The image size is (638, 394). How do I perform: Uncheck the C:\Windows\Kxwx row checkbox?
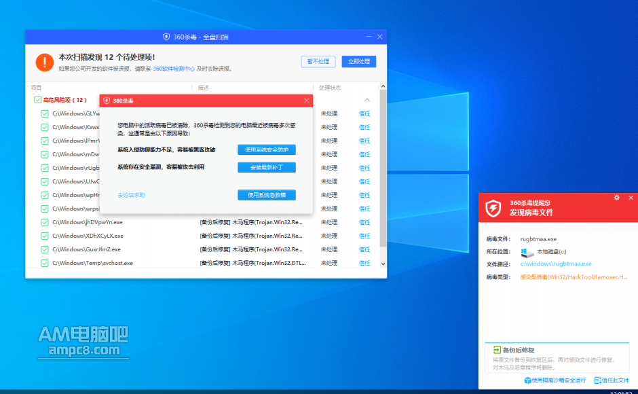45,127
